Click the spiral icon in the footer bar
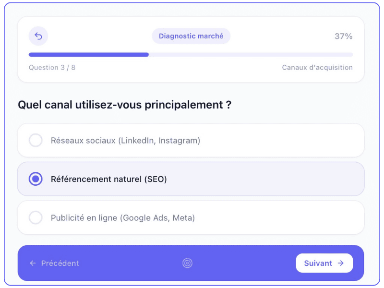The image size is (384, 288). [187, 263]
